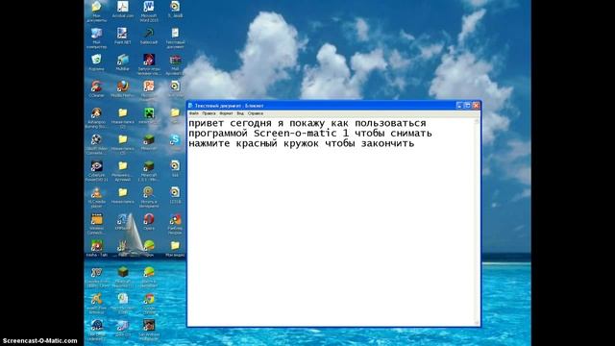Select the Новая папка (3) folder
Viewport: 615px width, 346px height.
tap(123, 144)
